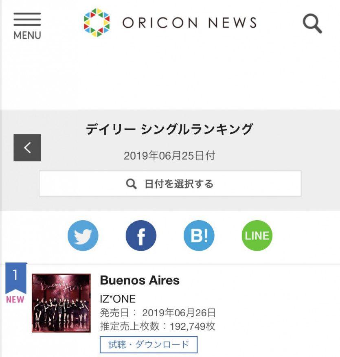Click the MENU label under hamburger lines
This screenshot has width=340, height=357.
click(27, 35)
